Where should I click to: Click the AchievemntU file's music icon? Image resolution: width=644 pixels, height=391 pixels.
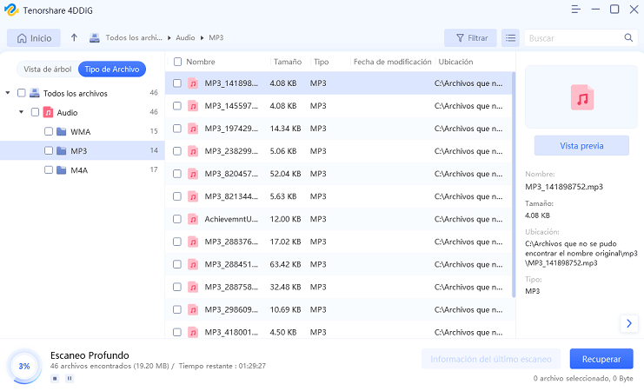tap(192, 218)
